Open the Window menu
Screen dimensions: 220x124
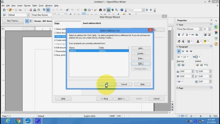point(49,6)
